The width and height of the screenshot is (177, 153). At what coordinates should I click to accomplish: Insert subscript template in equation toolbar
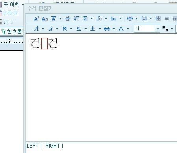tap(45, 19)
